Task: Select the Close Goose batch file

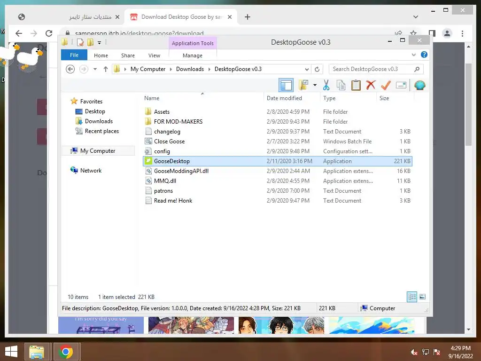Action: [x=169, y=141]
